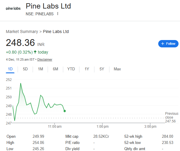This screenshot has width=180, height=151.
Task: Open the Disclaimer link
Action: tap(45, 59)
